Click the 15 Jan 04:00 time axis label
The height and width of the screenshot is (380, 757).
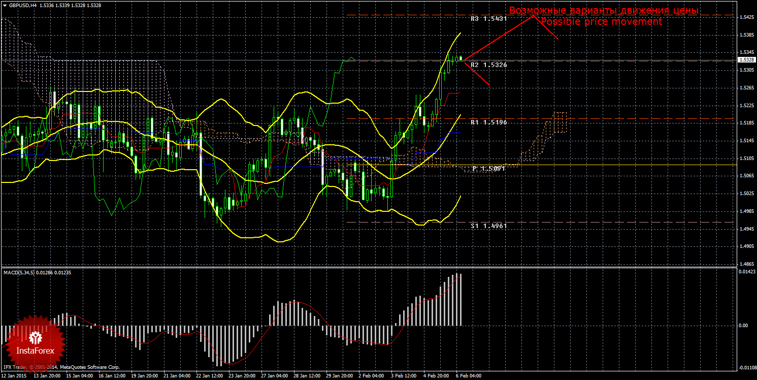click(79, 376)
